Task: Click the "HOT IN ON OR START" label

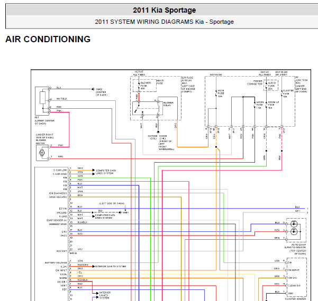Action: pos(281,73)
